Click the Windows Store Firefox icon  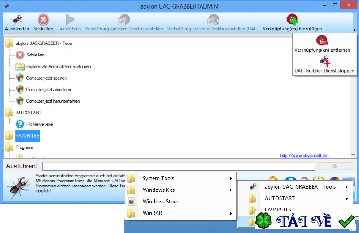(131, 202)
